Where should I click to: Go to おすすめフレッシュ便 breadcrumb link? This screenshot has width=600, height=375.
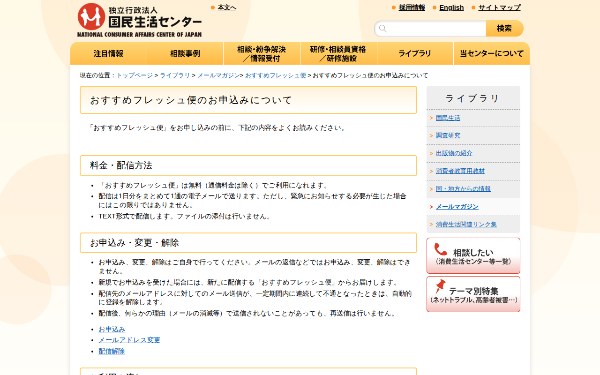[x=276, y=75]
